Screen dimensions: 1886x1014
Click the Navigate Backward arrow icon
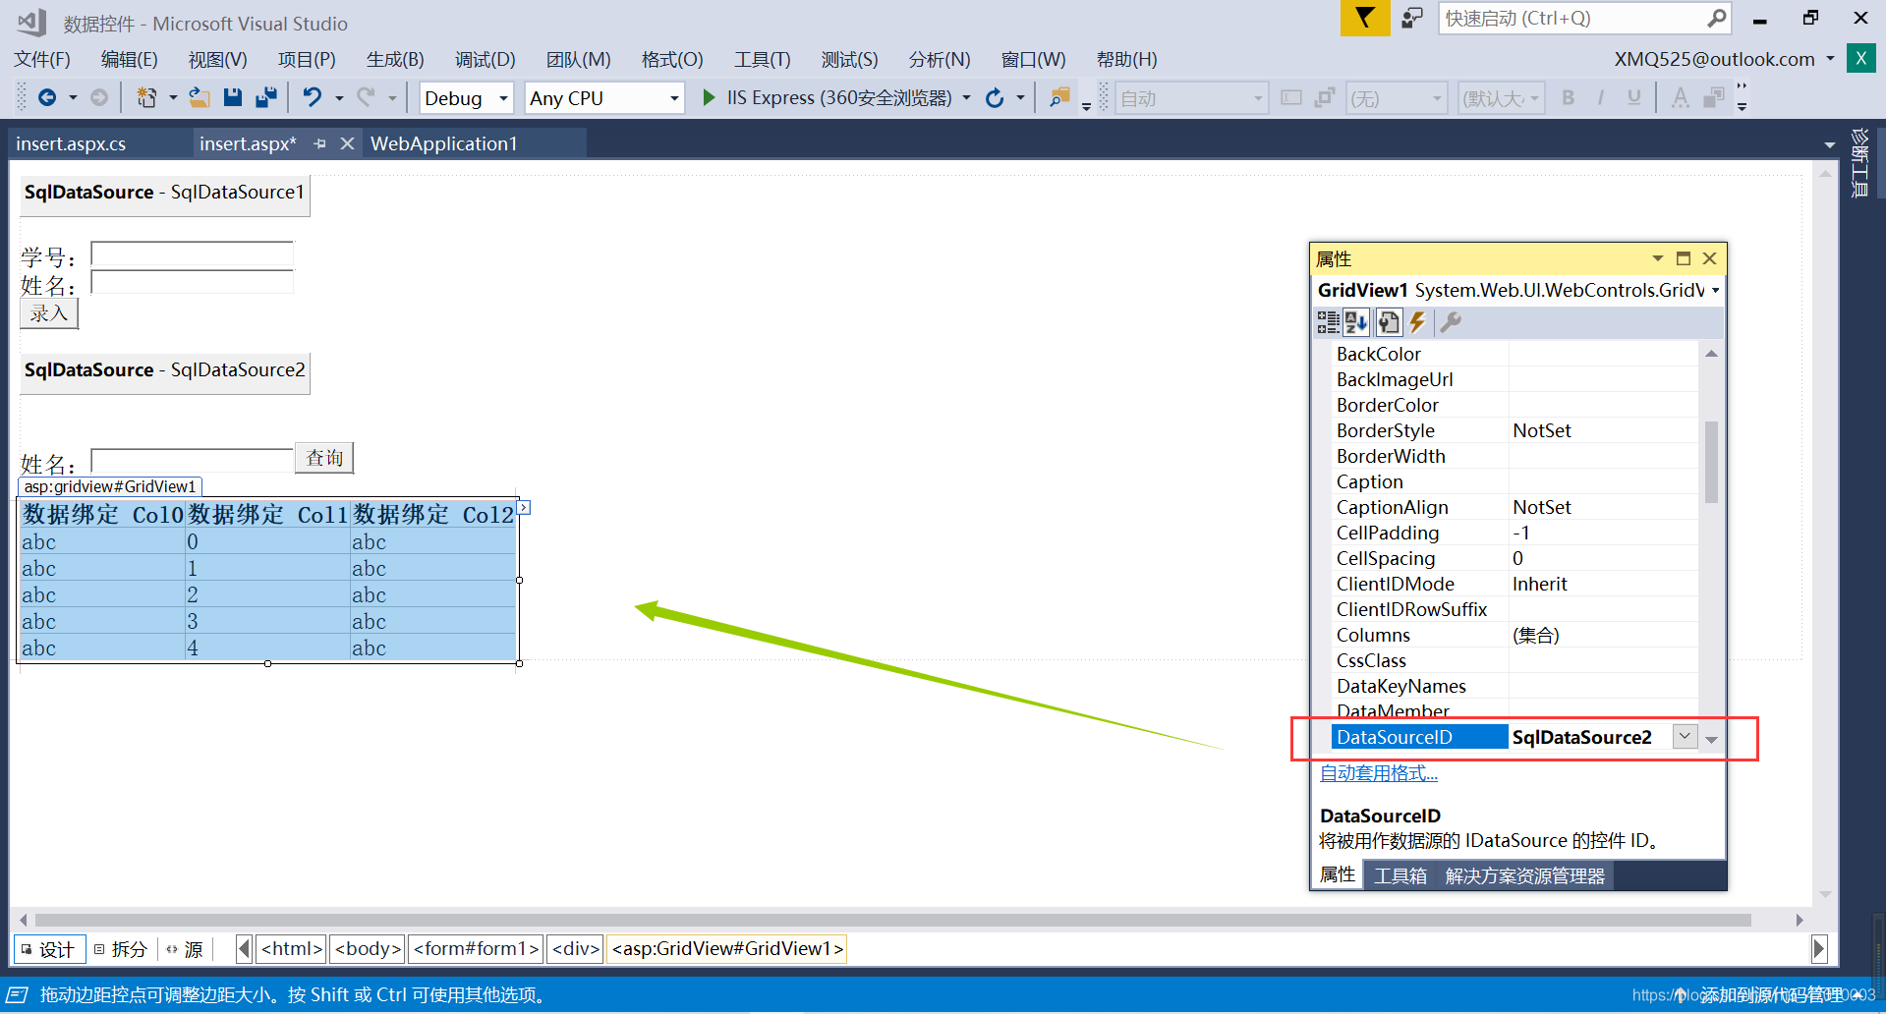tap(46, 97)
